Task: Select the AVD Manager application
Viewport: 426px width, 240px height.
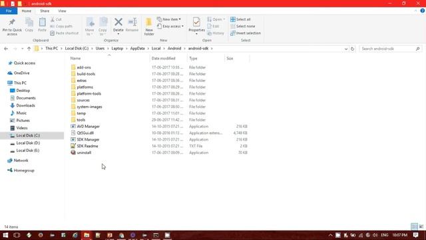Action: click(88, 126)
